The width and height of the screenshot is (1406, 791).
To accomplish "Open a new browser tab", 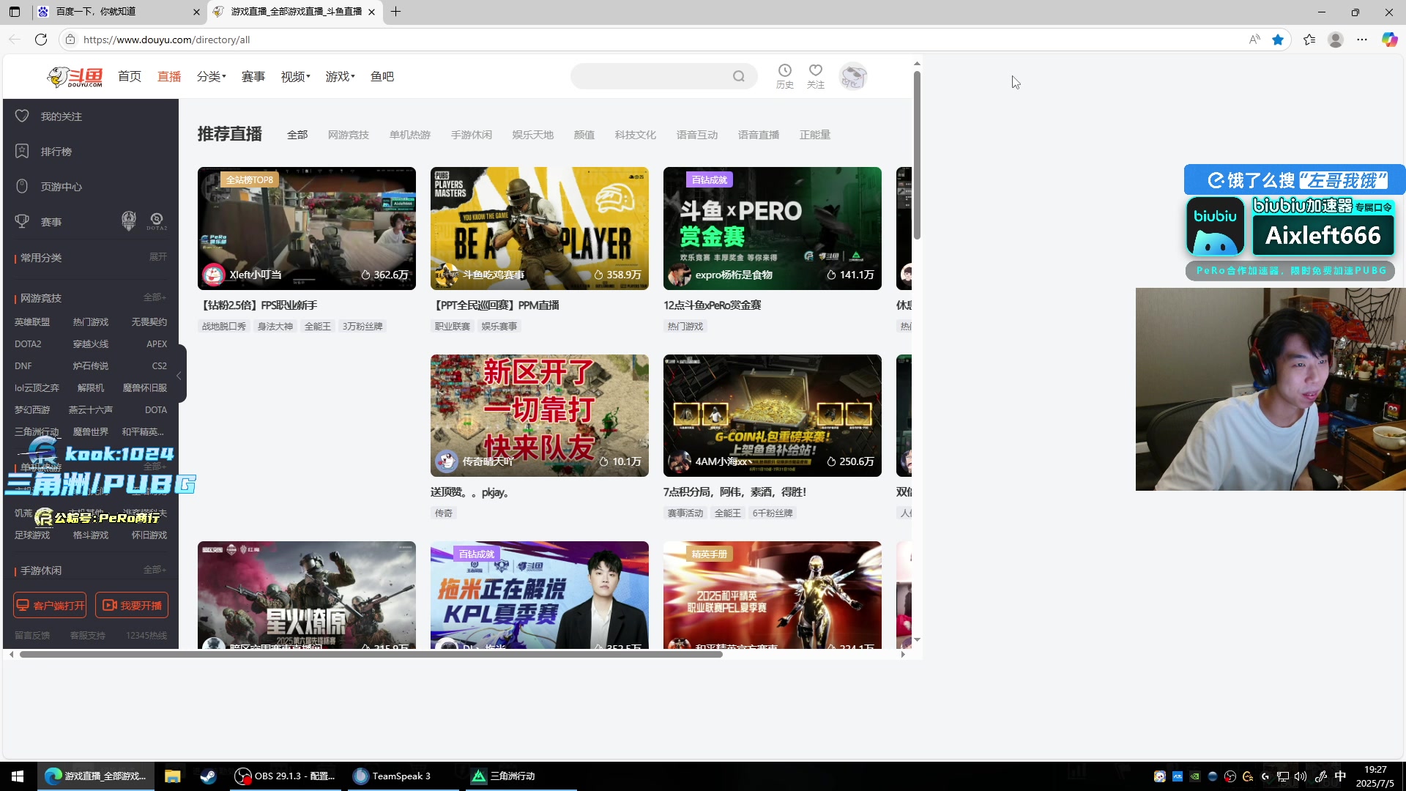I will click(x=396, y=12).
